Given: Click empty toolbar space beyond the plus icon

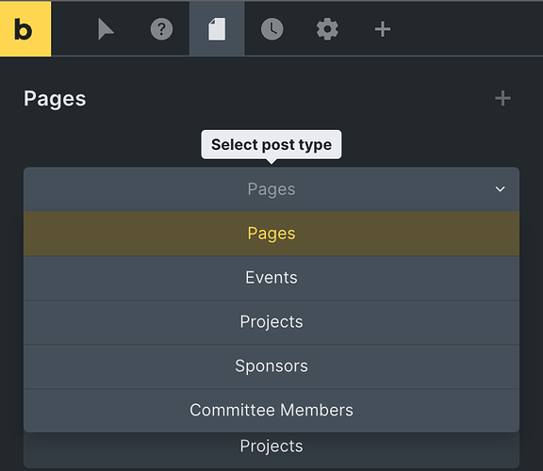Looking at the screenshot, I should tap(468, 28).
